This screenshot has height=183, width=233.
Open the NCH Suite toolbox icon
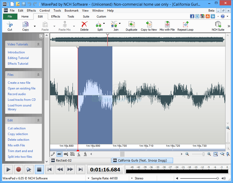pyautogui.click(x=218, y=24)
